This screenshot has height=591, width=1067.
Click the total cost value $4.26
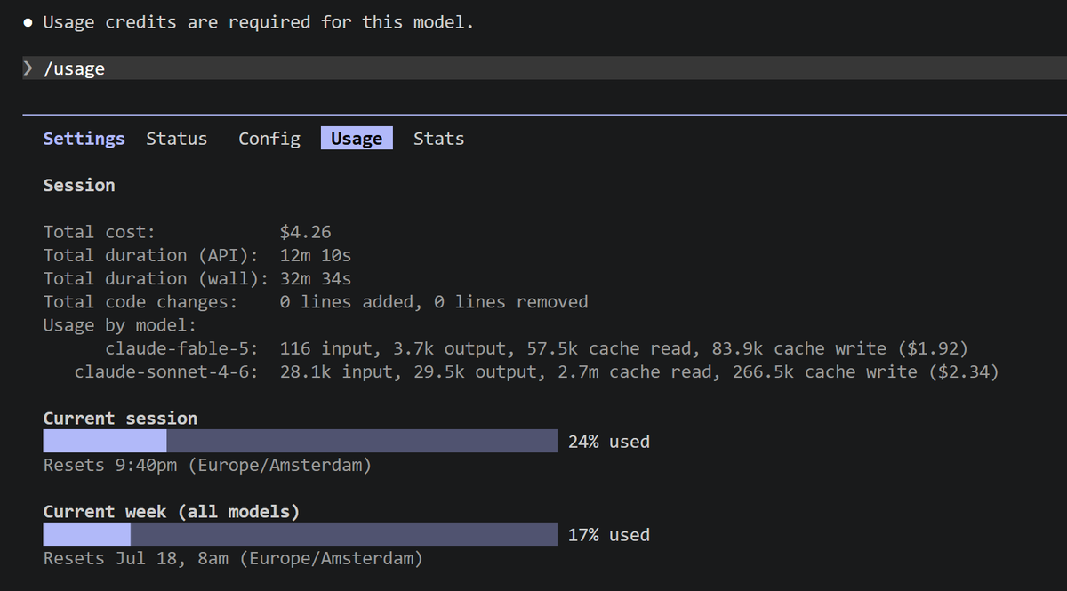(x=305, y=232)
